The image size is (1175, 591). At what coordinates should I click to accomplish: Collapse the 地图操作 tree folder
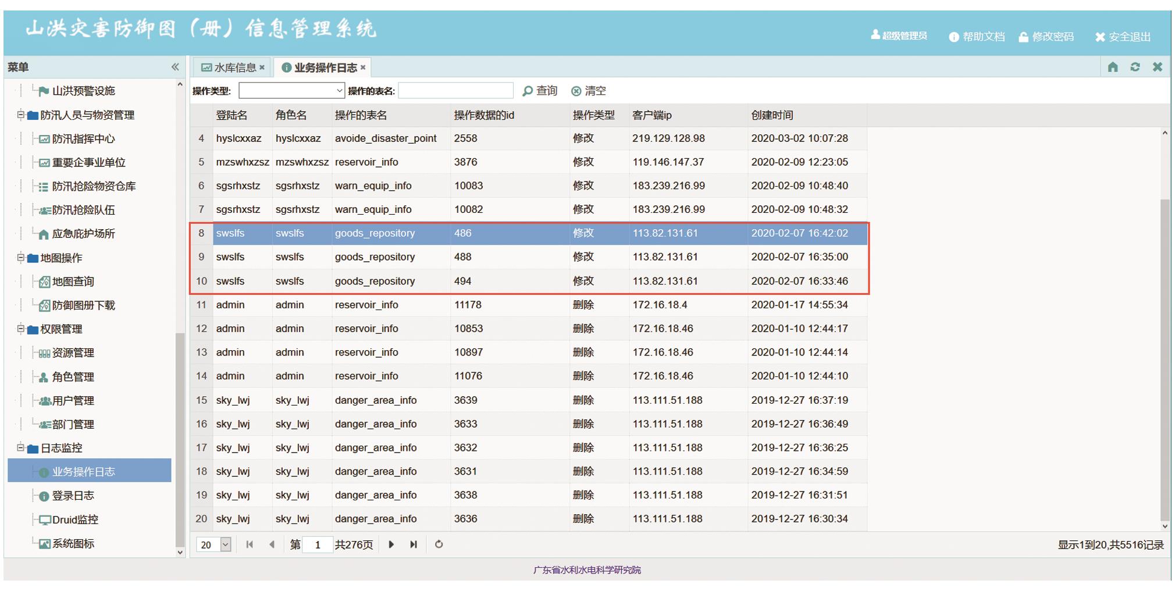click(20, 257)
